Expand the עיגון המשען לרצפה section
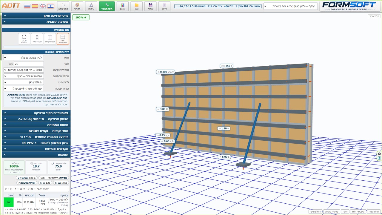The width and height of the screenshot is (382, 215). point(36,143)
